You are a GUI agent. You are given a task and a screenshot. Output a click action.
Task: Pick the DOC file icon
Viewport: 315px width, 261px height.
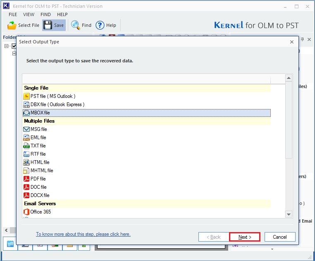click(x=26, y=187)
